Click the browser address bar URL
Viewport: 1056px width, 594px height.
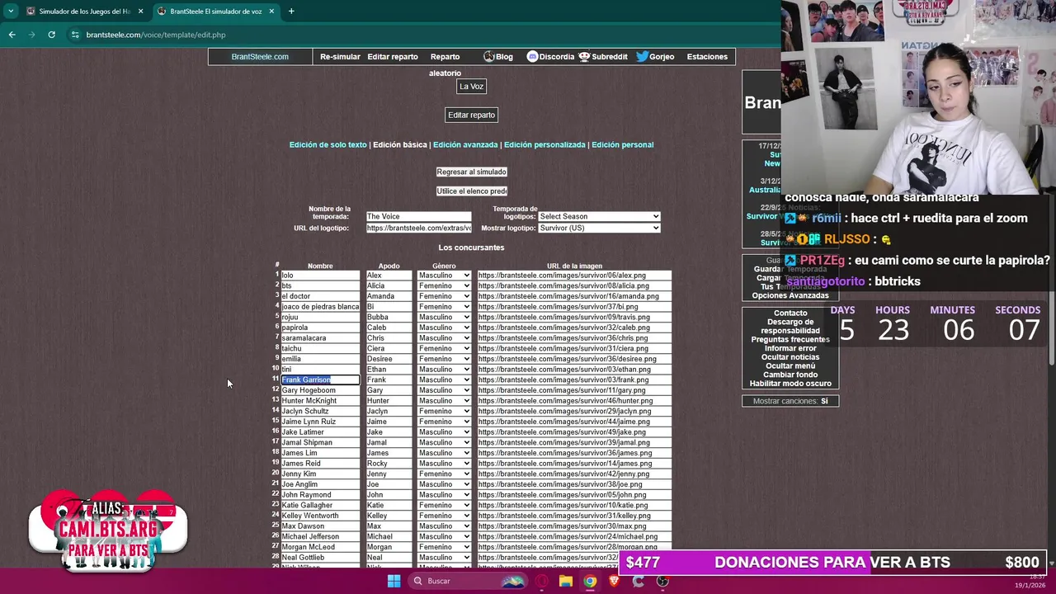[x=156, y=35]
